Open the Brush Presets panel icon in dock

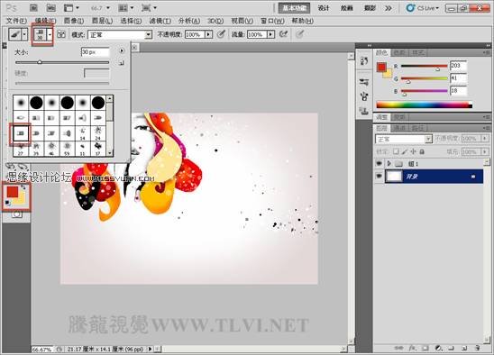[x=364, y=82]
